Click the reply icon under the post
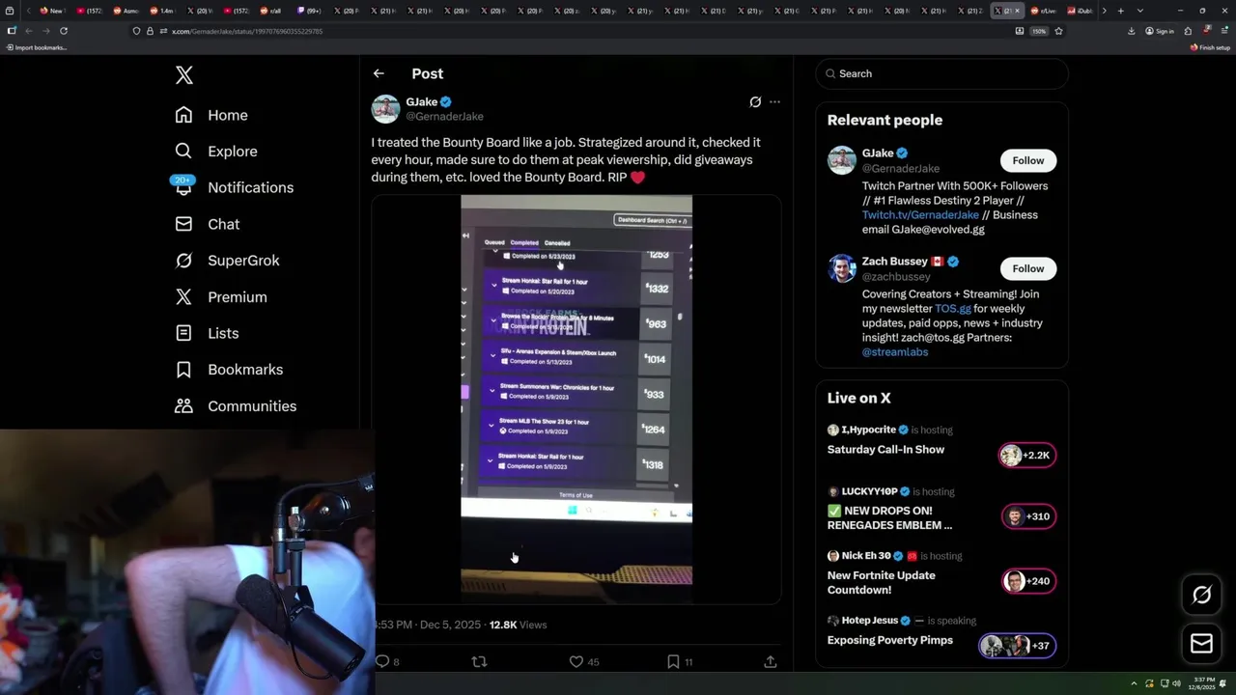The height and width of the screenshot is (695, 1236). 381,661
